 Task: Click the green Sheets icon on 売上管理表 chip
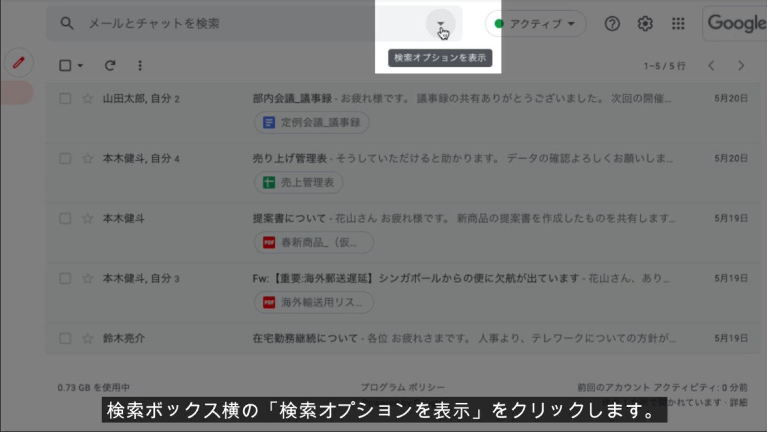(x=269, y=183)
